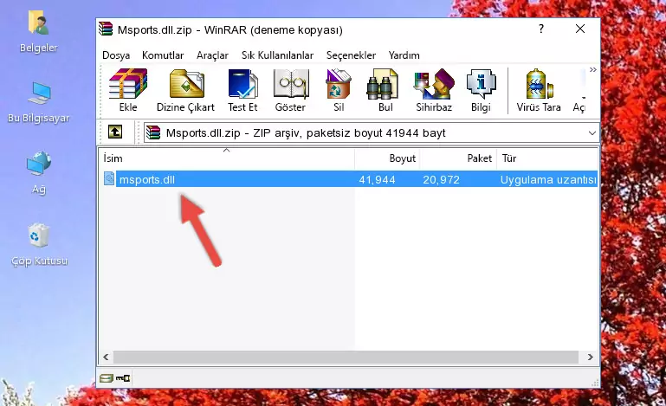The height and width of the screenshot is (406, 666).
Task: Expand hidden toolbar buttons chevron
Action: (x=593, y=69)
